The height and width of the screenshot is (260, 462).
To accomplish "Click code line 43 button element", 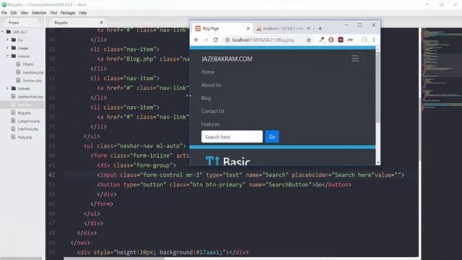I will tap(224, 185).
